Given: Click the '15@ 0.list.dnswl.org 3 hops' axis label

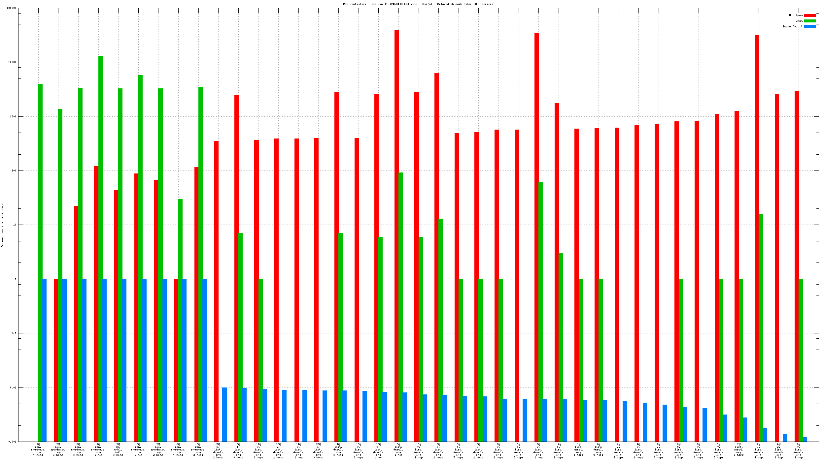Looking at the screenshot, I should (x=318, y=451).
